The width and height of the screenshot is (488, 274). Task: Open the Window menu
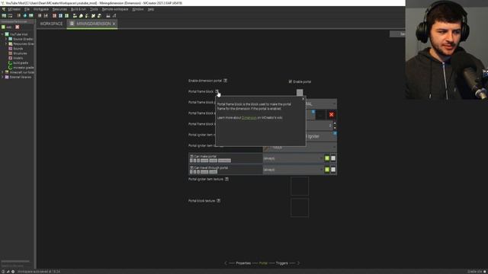(x=138, y=9)
